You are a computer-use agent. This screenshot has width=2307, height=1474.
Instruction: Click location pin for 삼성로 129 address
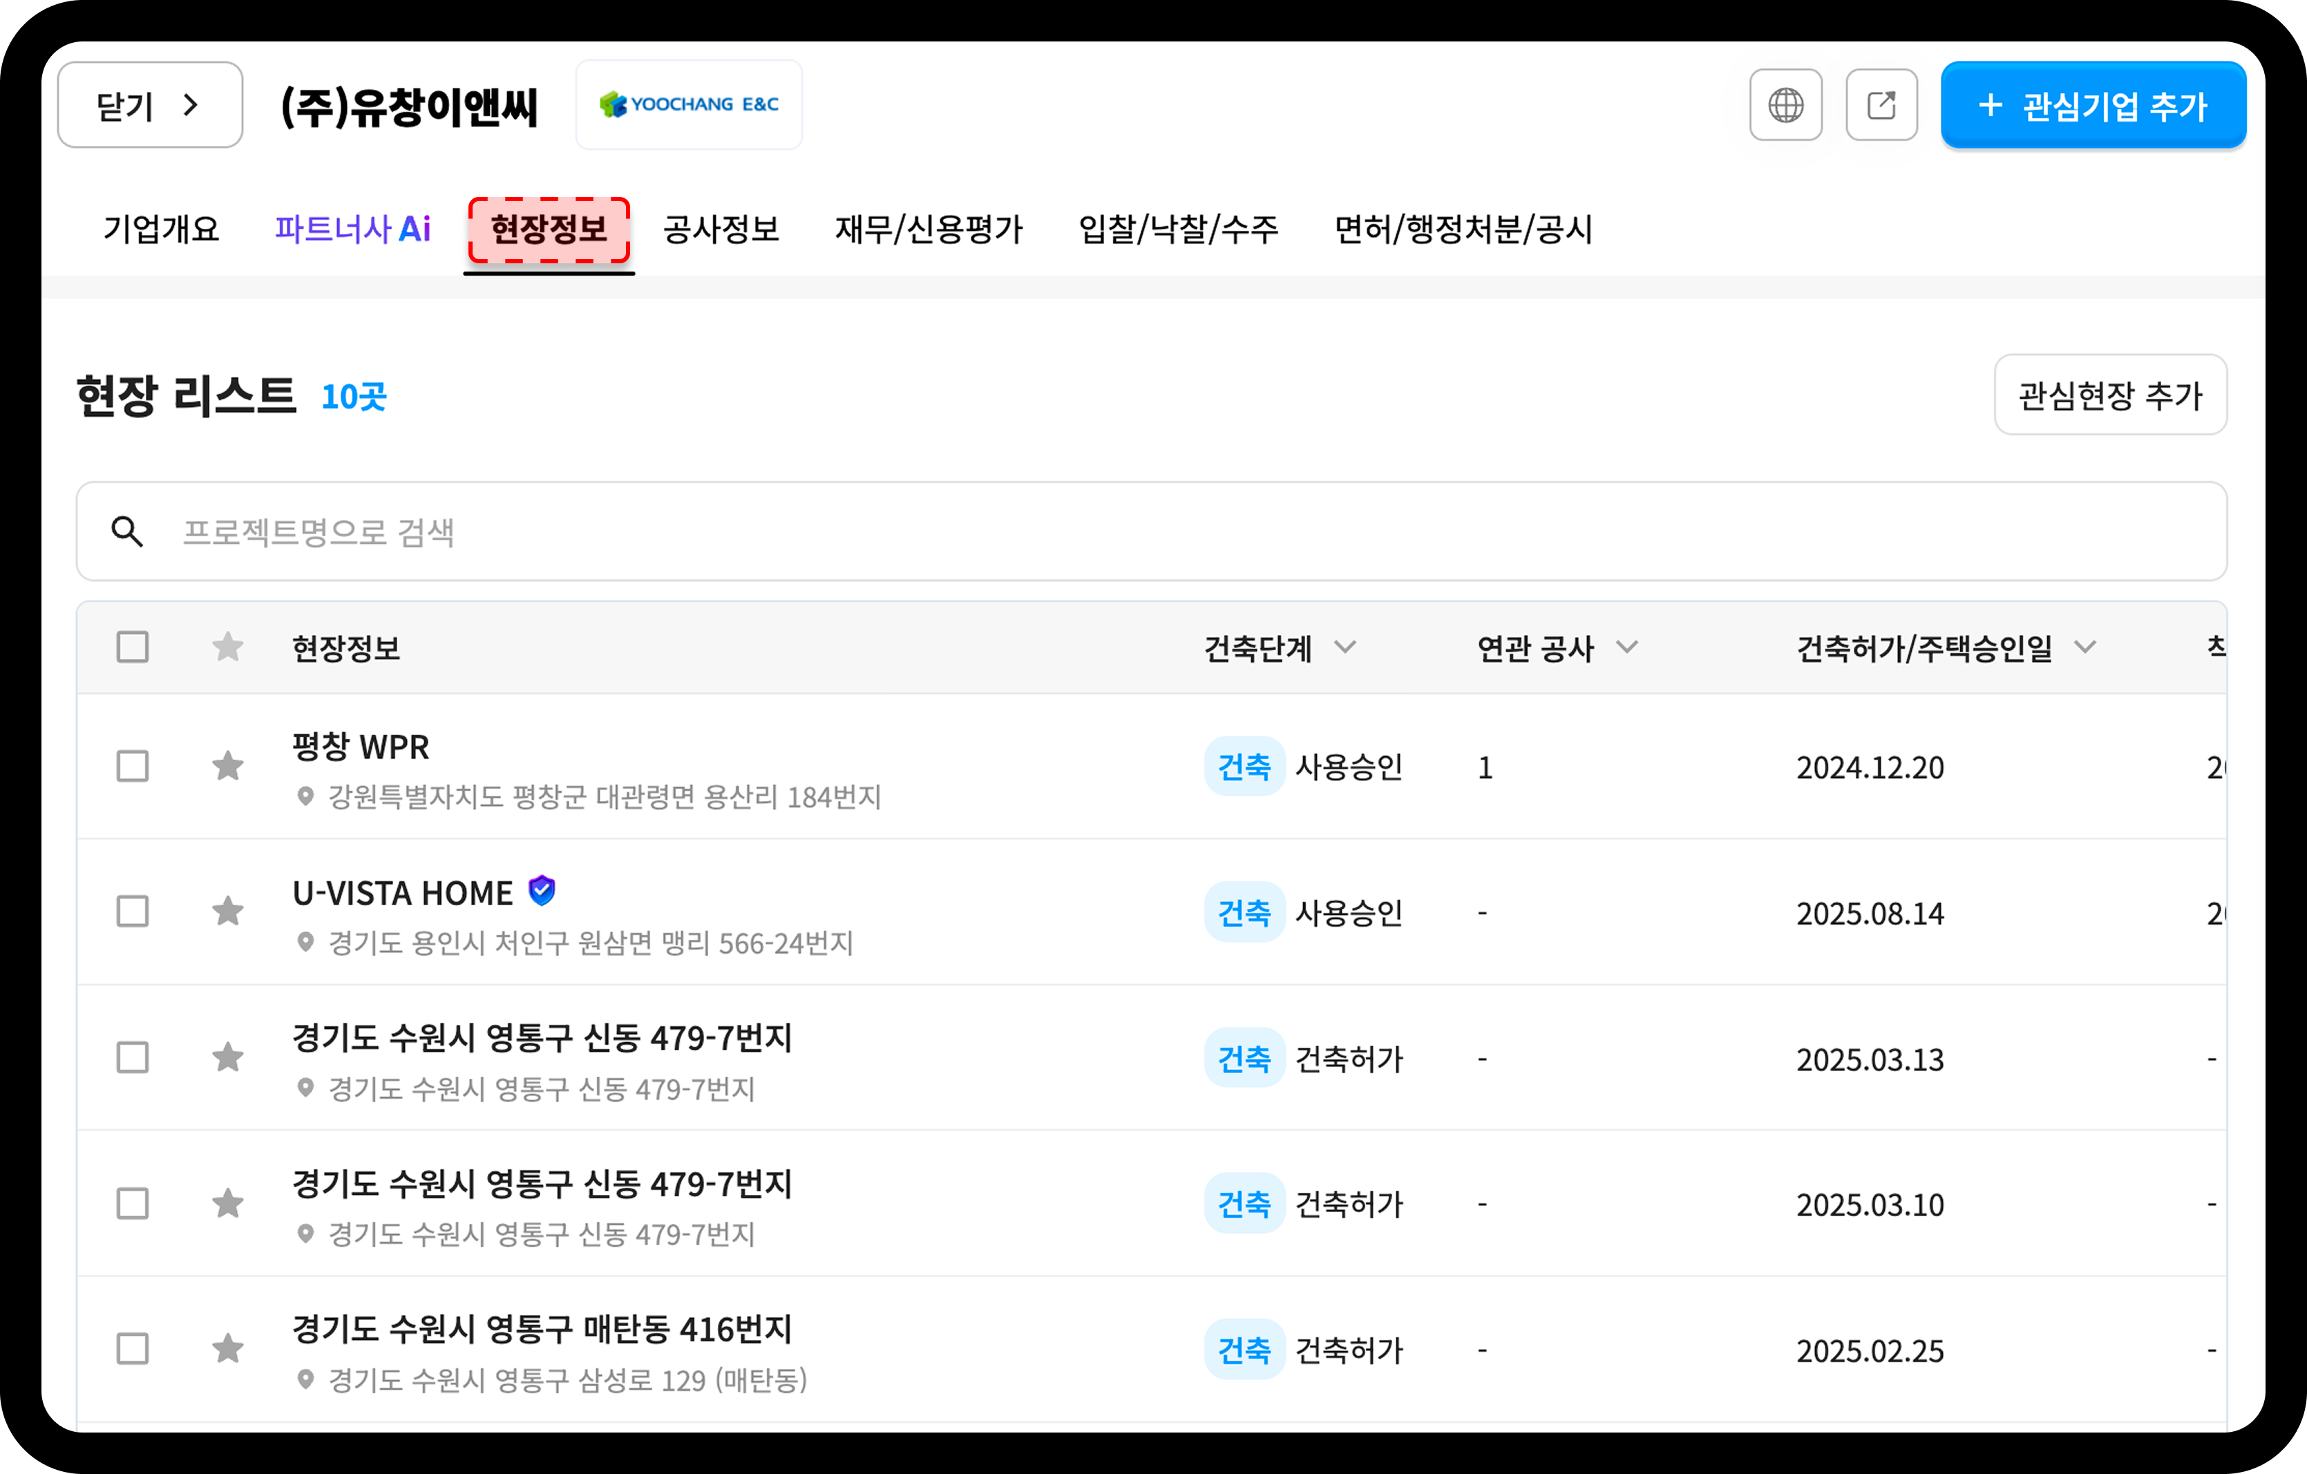pos(305,1379)
